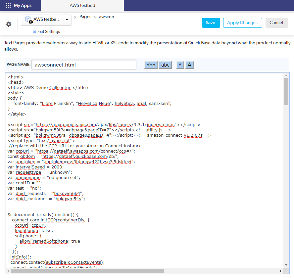
Task: Click the 'var dbid_customer' line
Action: tap(46, 199)
